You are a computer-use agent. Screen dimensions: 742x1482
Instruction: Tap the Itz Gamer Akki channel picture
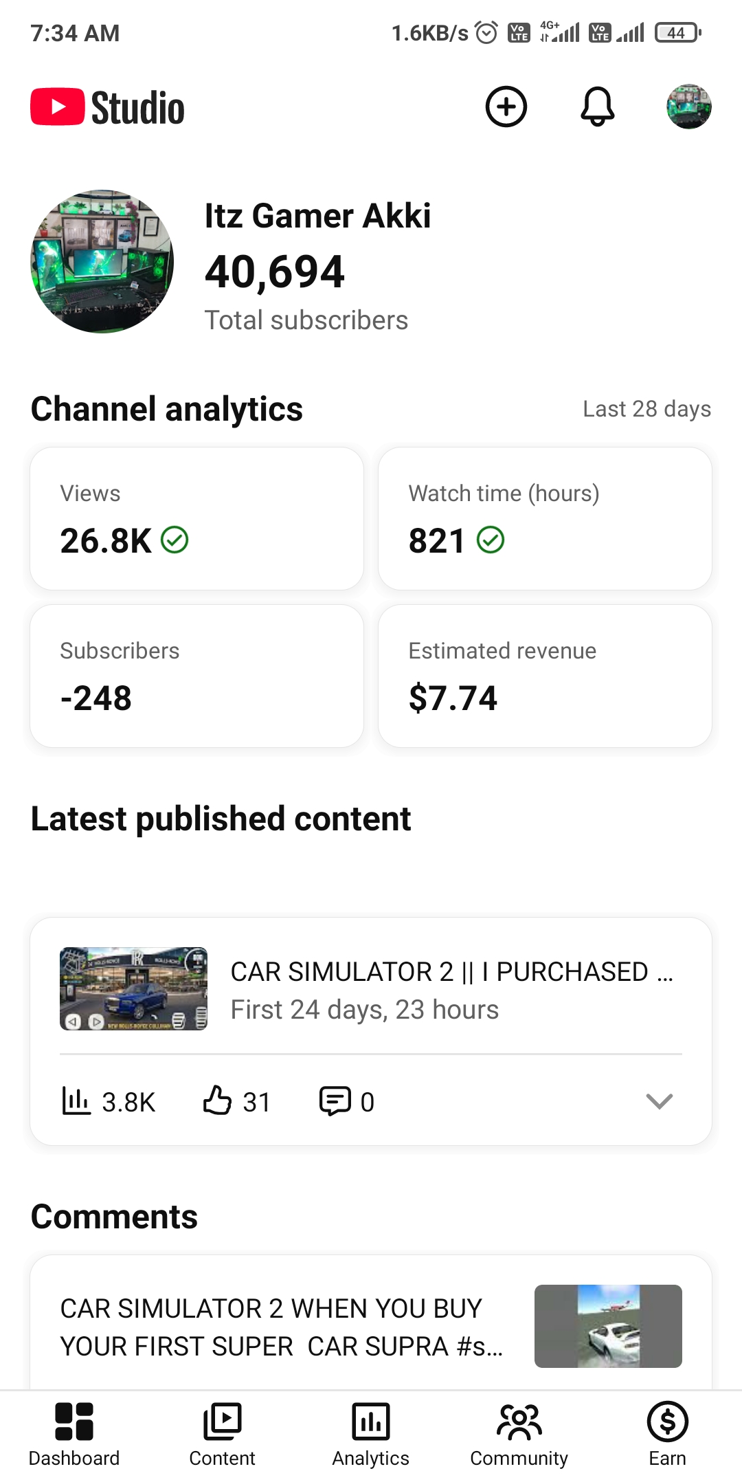tap(102, 262)
